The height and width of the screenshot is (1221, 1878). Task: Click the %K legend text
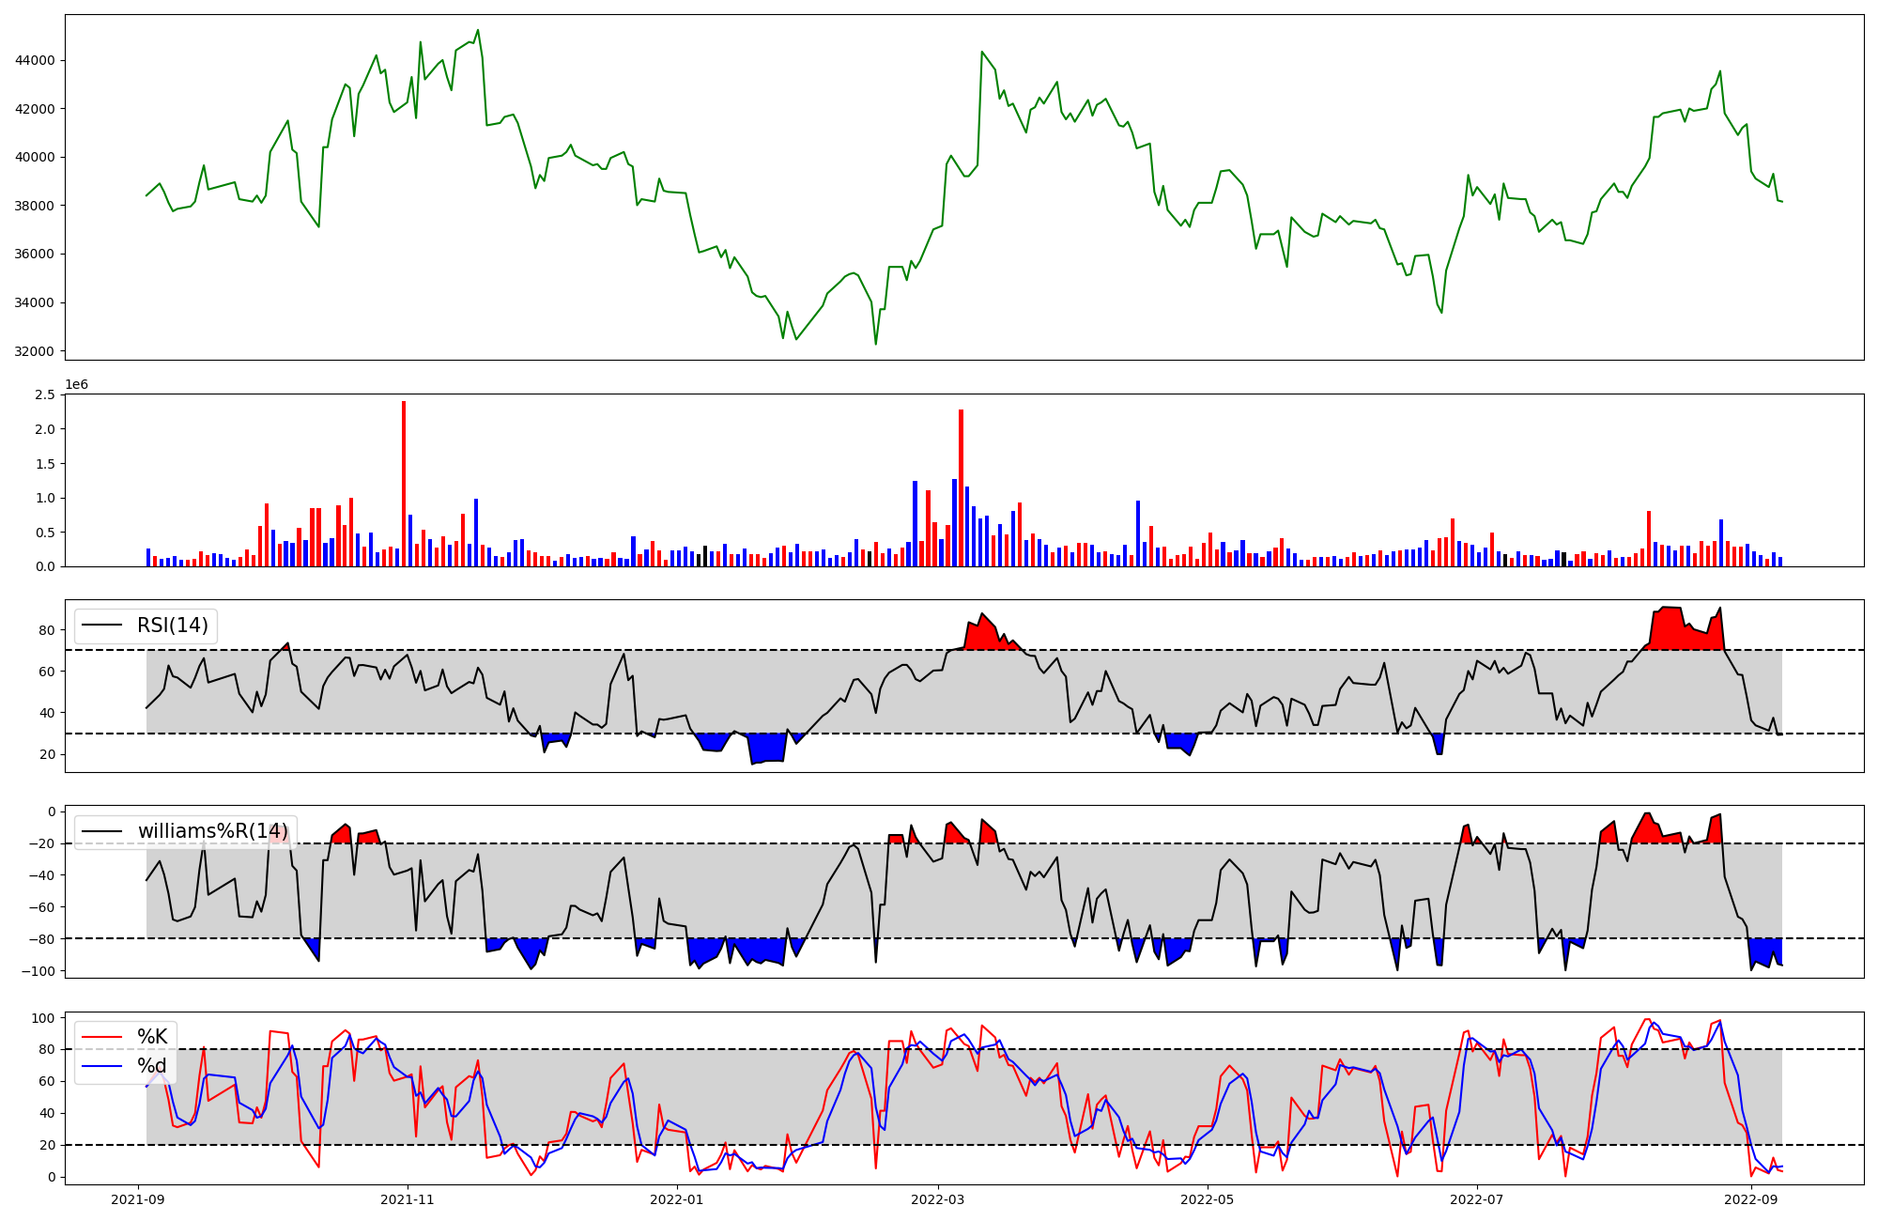click(152, 1037)
